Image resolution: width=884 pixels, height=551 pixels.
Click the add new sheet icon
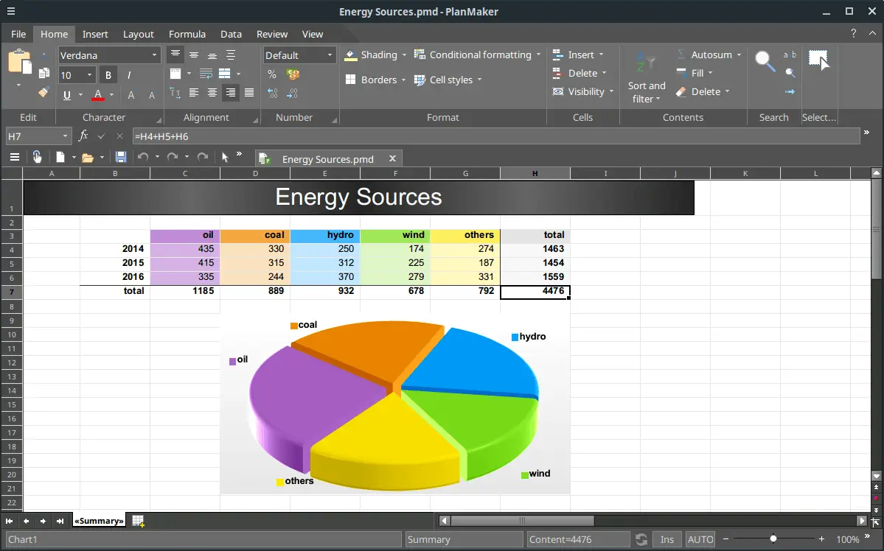pyautogui.click(x=138, y=521)
